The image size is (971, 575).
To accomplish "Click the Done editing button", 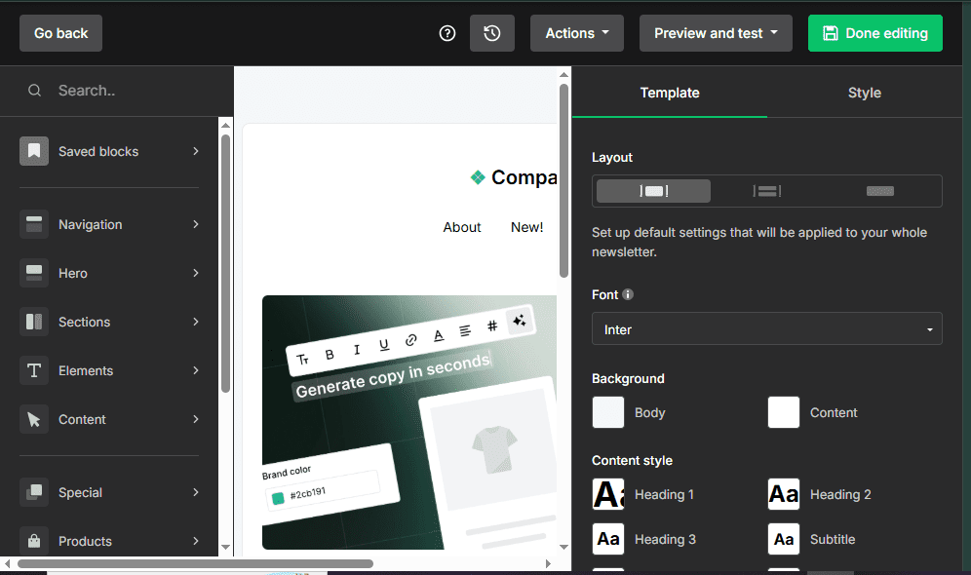I will [x=875, y=33].
